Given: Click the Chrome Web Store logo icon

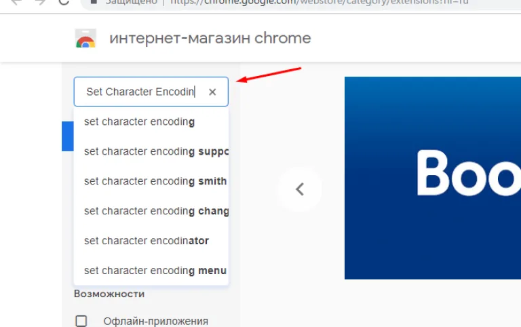Looking at the screenshot, I should pos(85,39).
